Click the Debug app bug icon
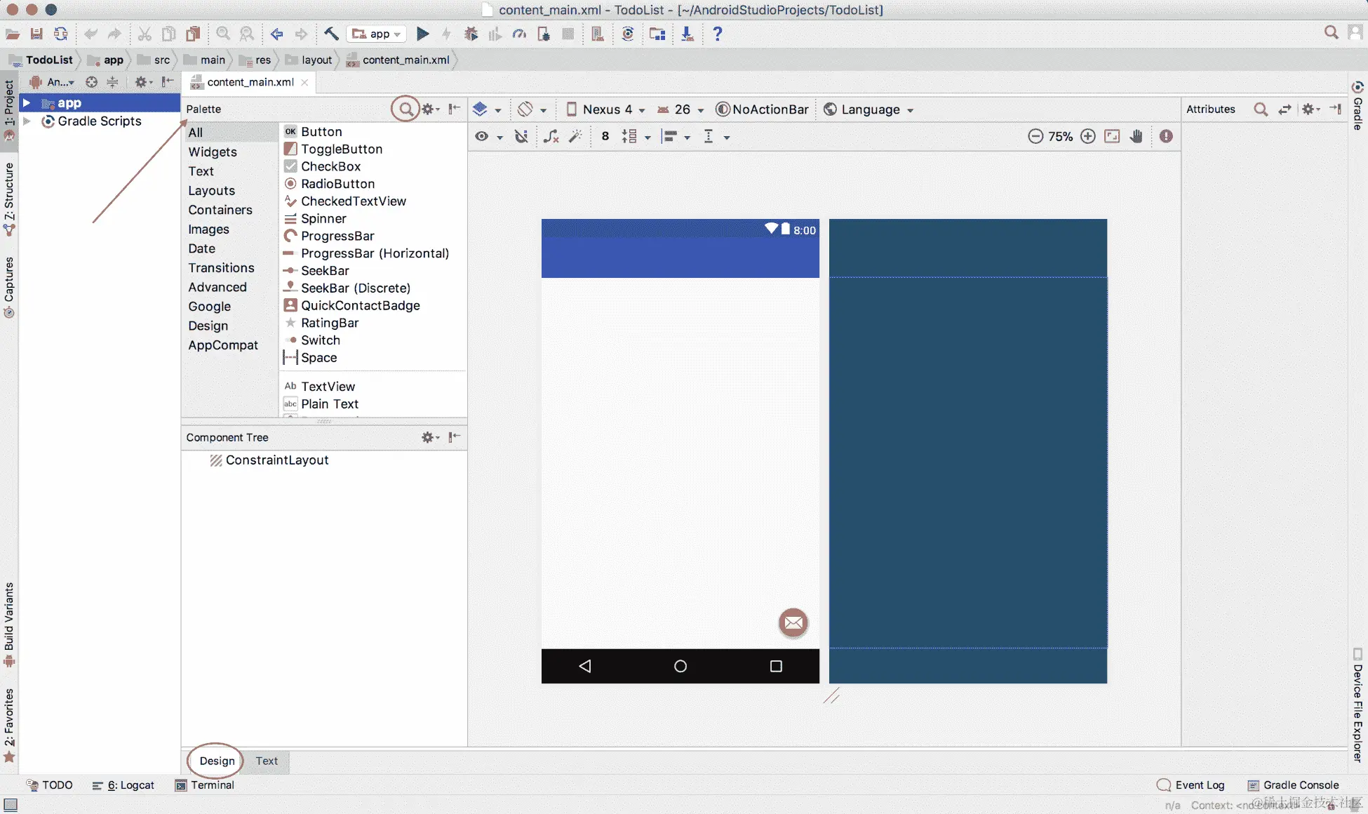This screenshot has width=1368, height=814. pos(471,34)
